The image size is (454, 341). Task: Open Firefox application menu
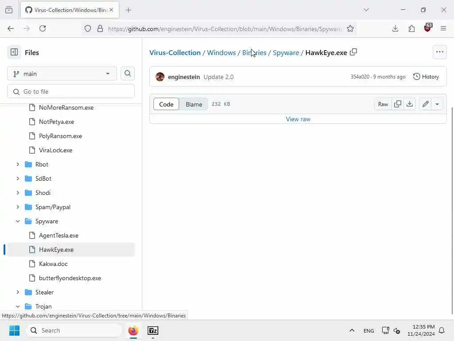[443, 28]
